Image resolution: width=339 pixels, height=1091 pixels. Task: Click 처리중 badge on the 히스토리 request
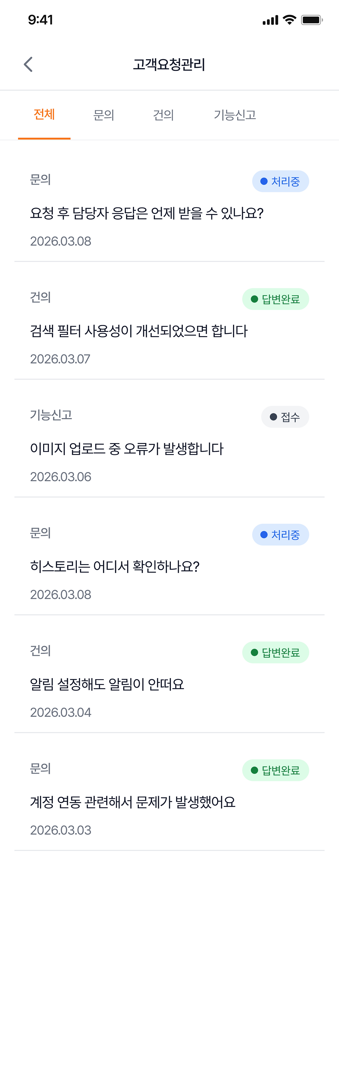[280, 535]
